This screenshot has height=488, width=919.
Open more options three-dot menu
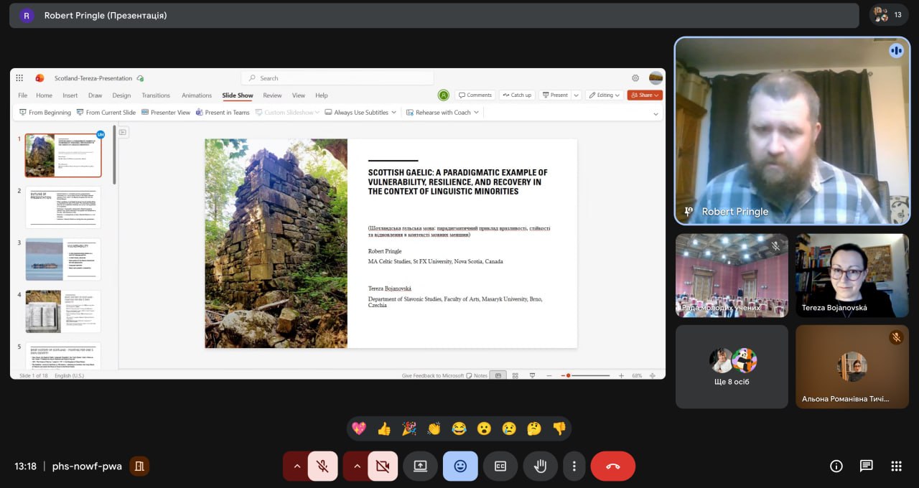pos(574,466)
